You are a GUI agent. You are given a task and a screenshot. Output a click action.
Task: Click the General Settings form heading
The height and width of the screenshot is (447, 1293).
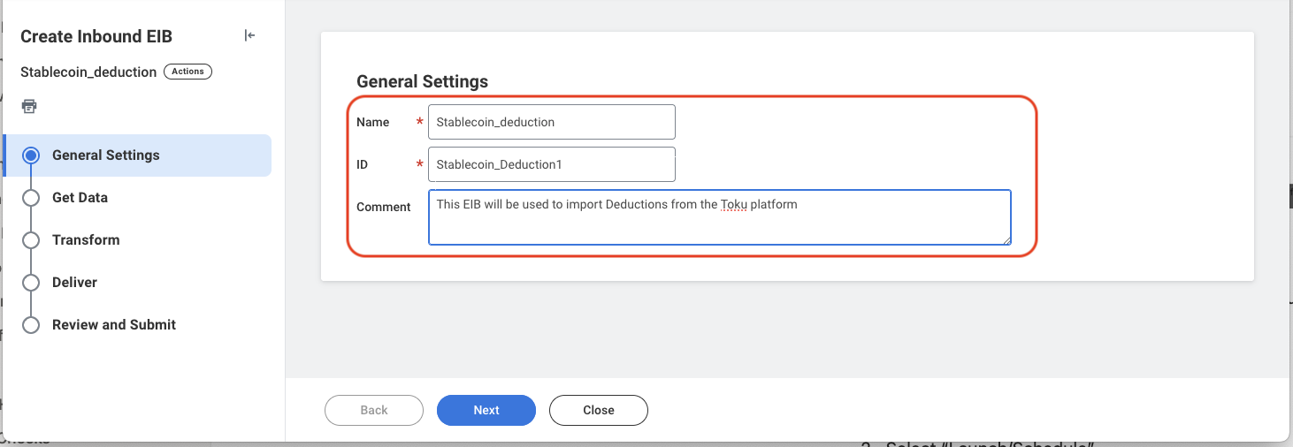[422, 81]
